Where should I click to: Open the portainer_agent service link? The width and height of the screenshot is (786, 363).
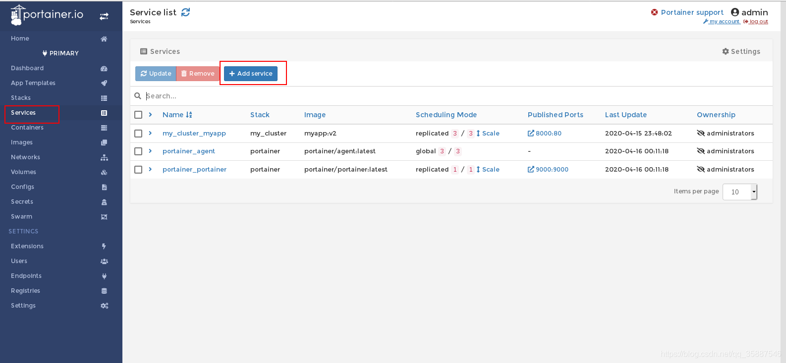tap(189, 151)
